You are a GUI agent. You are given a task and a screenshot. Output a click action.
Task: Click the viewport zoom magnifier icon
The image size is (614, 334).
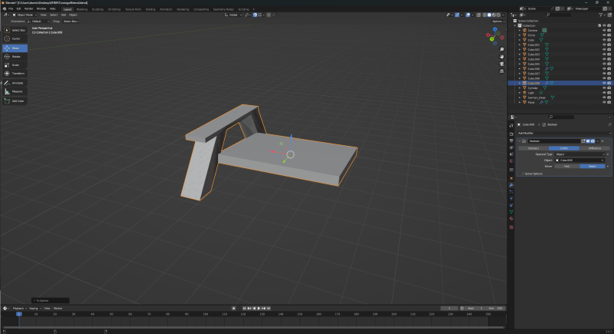click(502, 50)
